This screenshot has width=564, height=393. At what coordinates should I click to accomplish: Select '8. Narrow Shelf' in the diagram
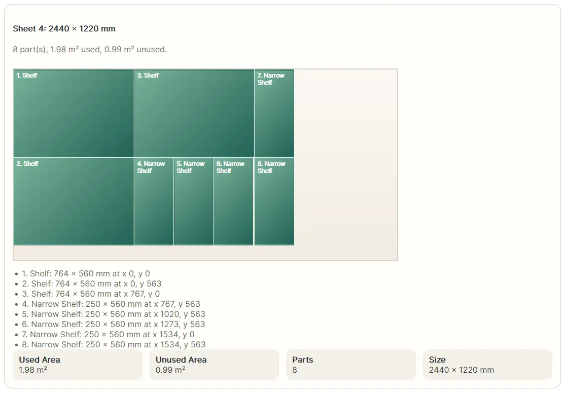274,201
